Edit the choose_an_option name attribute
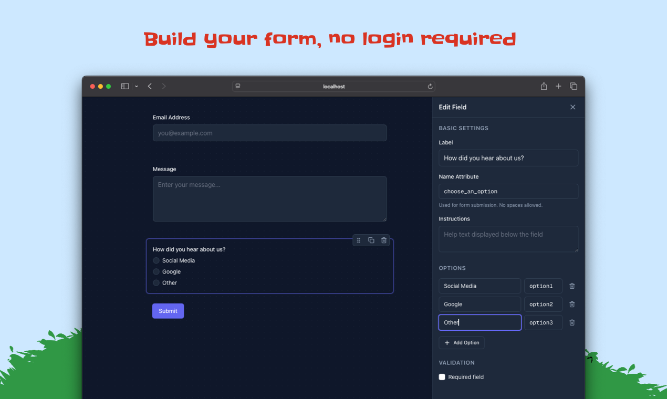The height and width of the screenshot is (399, 667). point(508,191)
